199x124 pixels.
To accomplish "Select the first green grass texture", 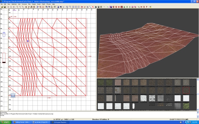I will [101, 82].
